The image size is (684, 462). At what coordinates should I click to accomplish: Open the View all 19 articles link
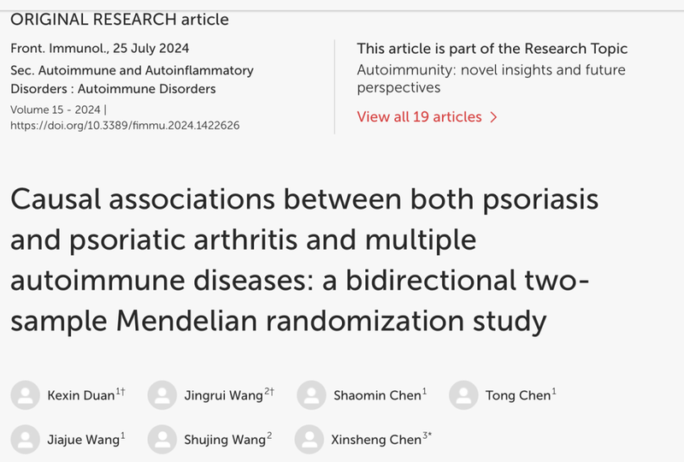pos(419,117)
